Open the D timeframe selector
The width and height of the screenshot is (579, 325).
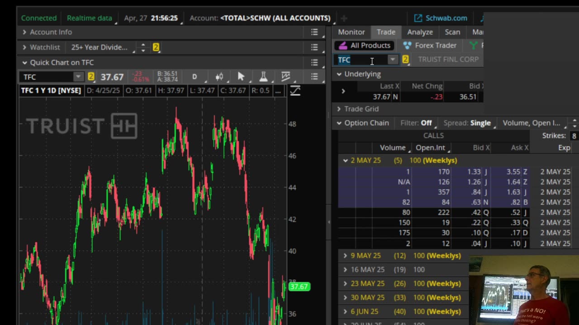195,77
